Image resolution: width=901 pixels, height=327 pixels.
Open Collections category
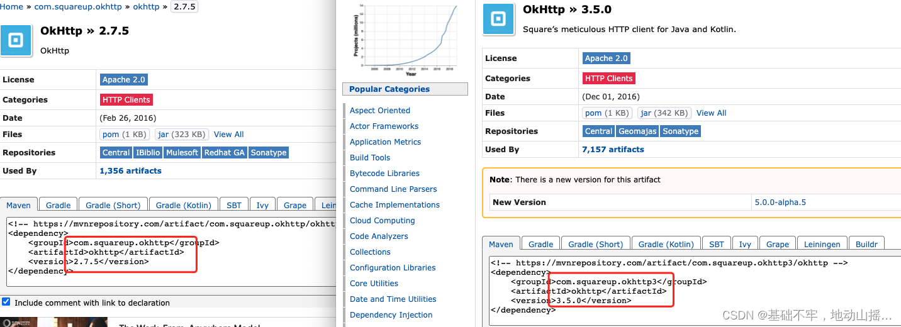(370, 252)
